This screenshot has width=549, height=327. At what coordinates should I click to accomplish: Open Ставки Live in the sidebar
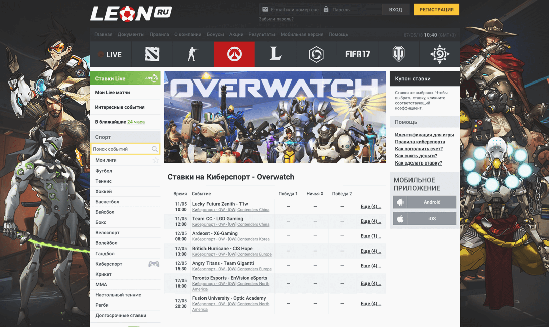point(125,78)
